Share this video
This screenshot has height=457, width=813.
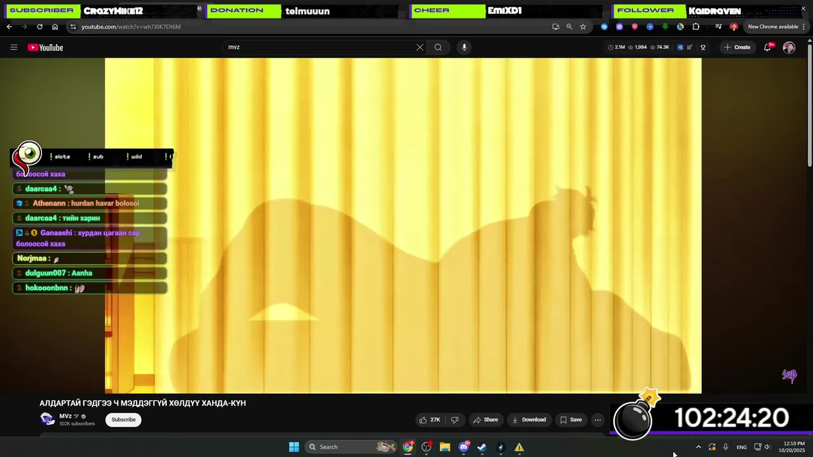click(486, 420)
